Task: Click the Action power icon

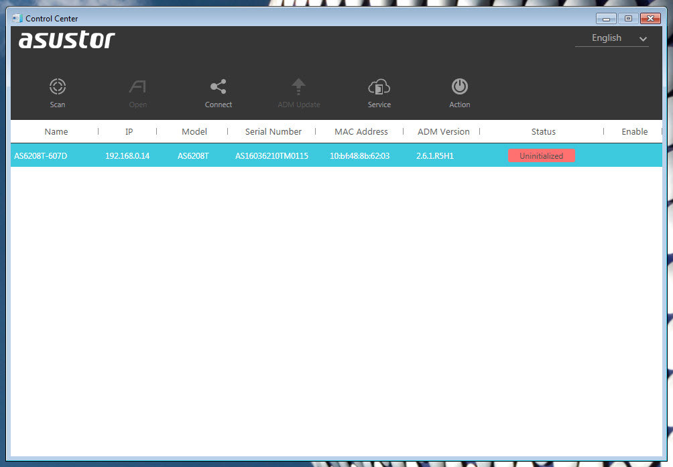Action: click(x=460, y=86)
